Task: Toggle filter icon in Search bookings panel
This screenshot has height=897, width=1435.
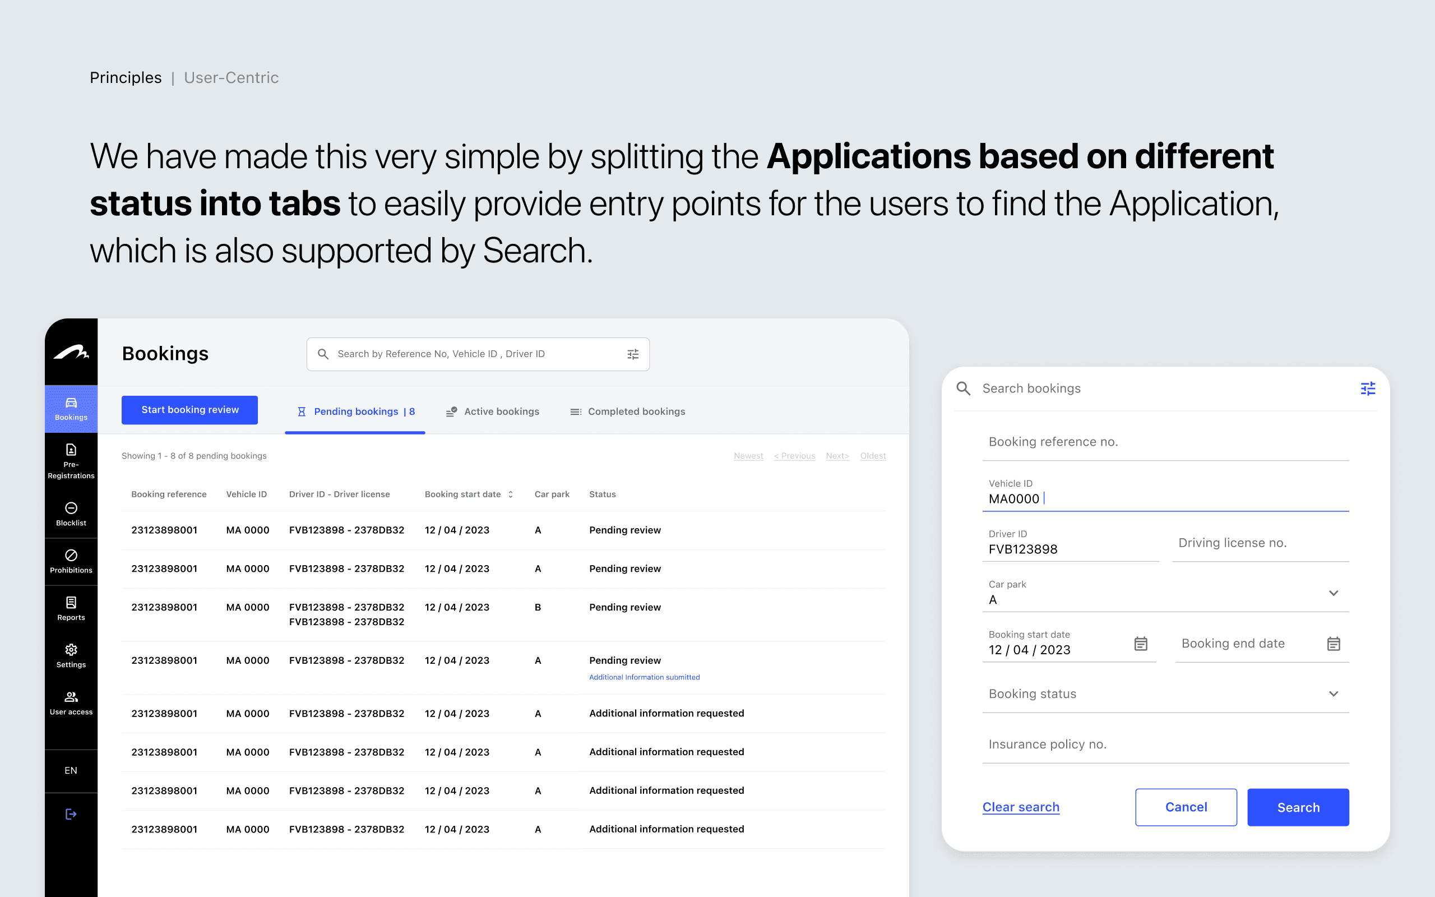Action: [x=1367, y=389]
